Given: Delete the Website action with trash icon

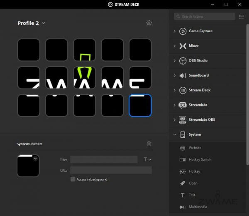Looking at the screenshot, I should [x=149, y=144].
